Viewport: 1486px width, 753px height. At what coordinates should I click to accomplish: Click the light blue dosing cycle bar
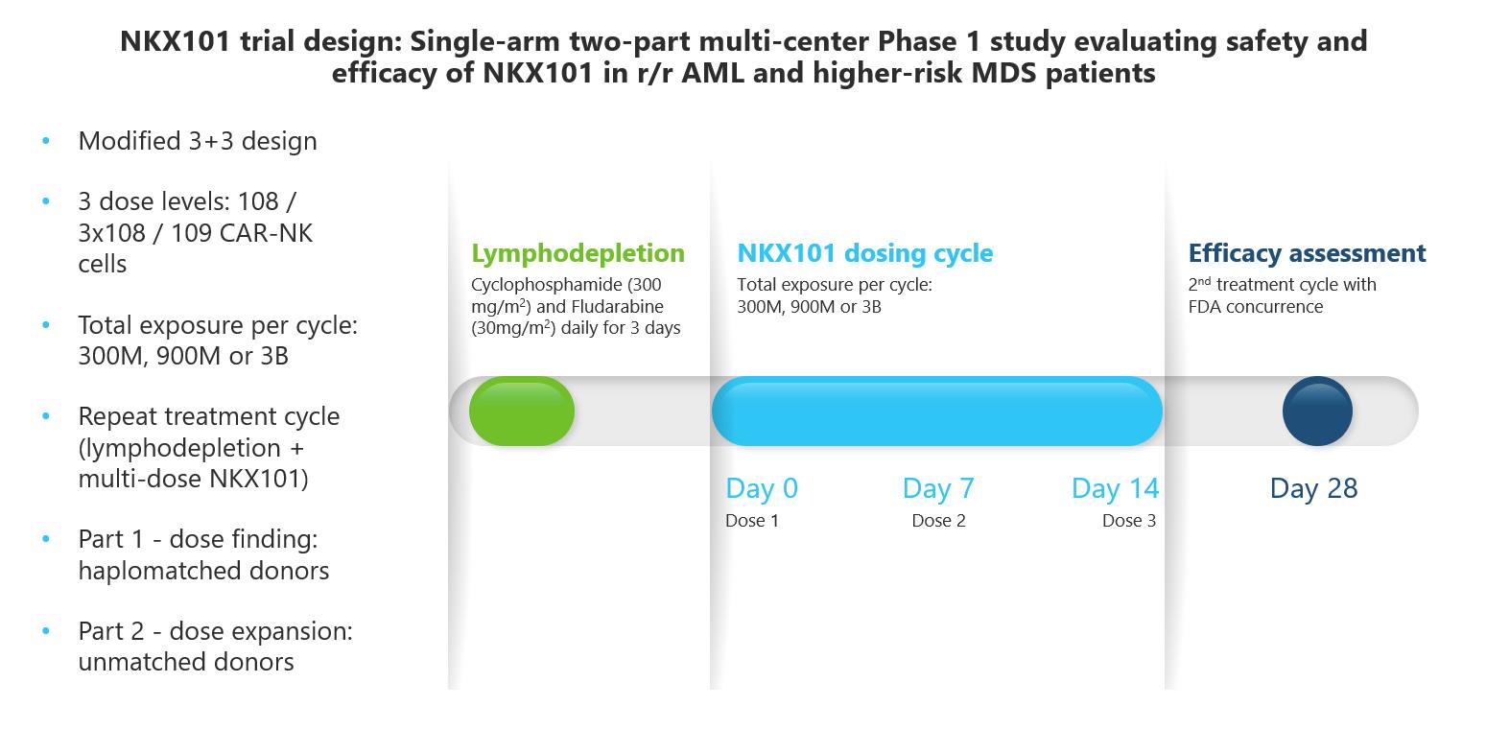click(936, 412)
